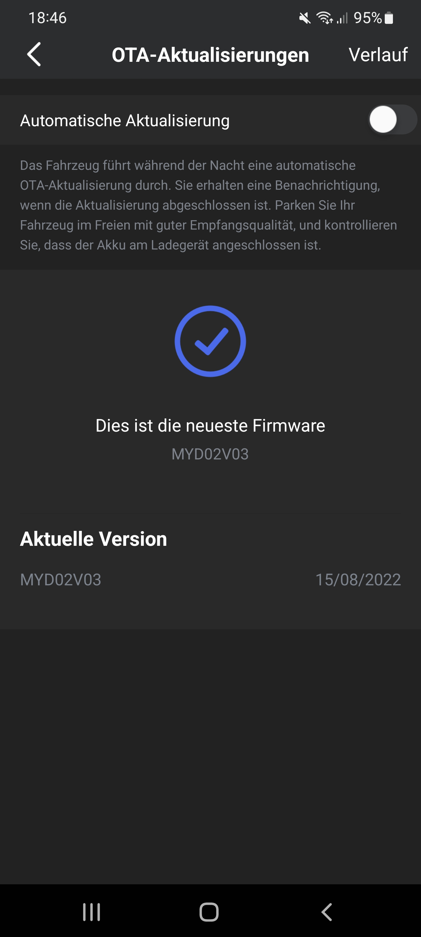Tap the OTA-Aktualisierungen page title

tap(210, 55)
